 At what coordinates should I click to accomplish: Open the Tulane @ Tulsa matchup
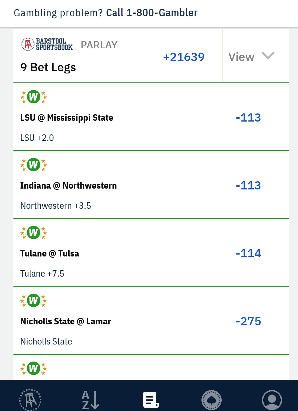click(x=50, y=253)
